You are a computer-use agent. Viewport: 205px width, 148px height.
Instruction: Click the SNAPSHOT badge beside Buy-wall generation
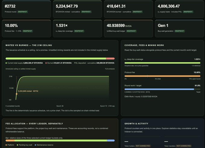point(179,31)
